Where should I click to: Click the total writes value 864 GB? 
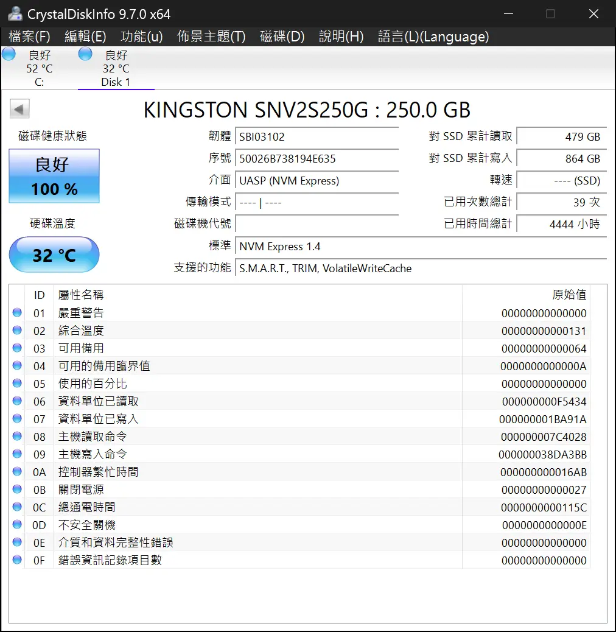(562, 158)
